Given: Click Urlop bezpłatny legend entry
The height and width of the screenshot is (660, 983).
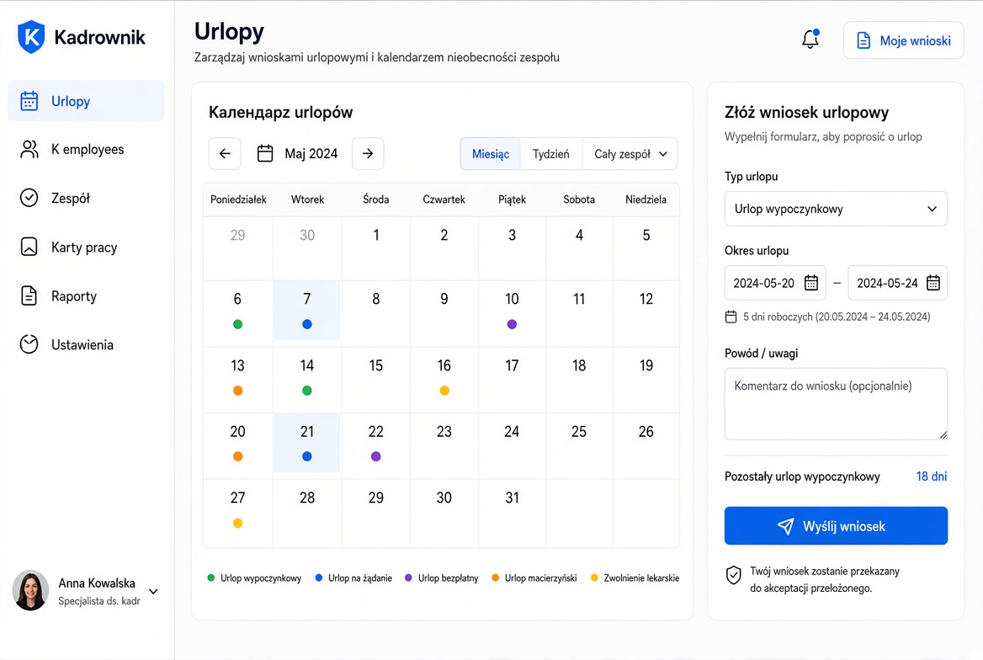Looking at the screenshot, I should point(441,577).
